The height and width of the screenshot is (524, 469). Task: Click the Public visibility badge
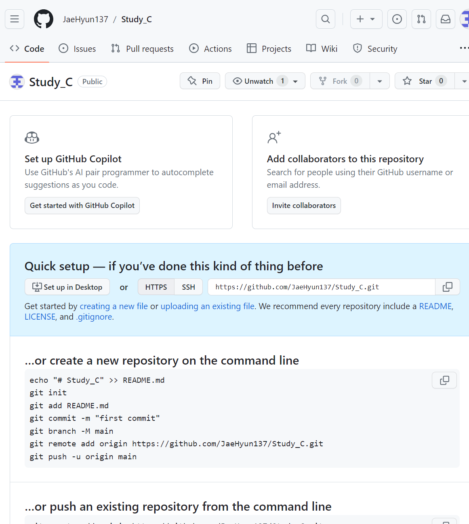tap(92, 81)
